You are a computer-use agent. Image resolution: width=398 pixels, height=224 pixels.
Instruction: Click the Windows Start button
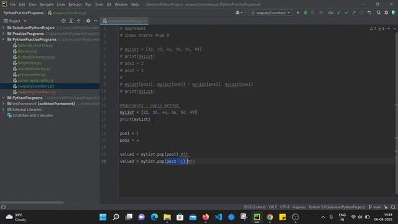[x=103, y=217]
